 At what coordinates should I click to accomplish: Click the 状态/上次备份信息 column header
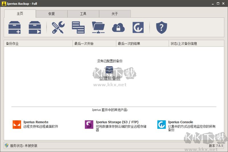pos(196,43)
